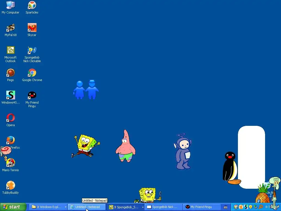Open the Windows start menu
This screenshot has height=211, width=281.
(13, 207)
